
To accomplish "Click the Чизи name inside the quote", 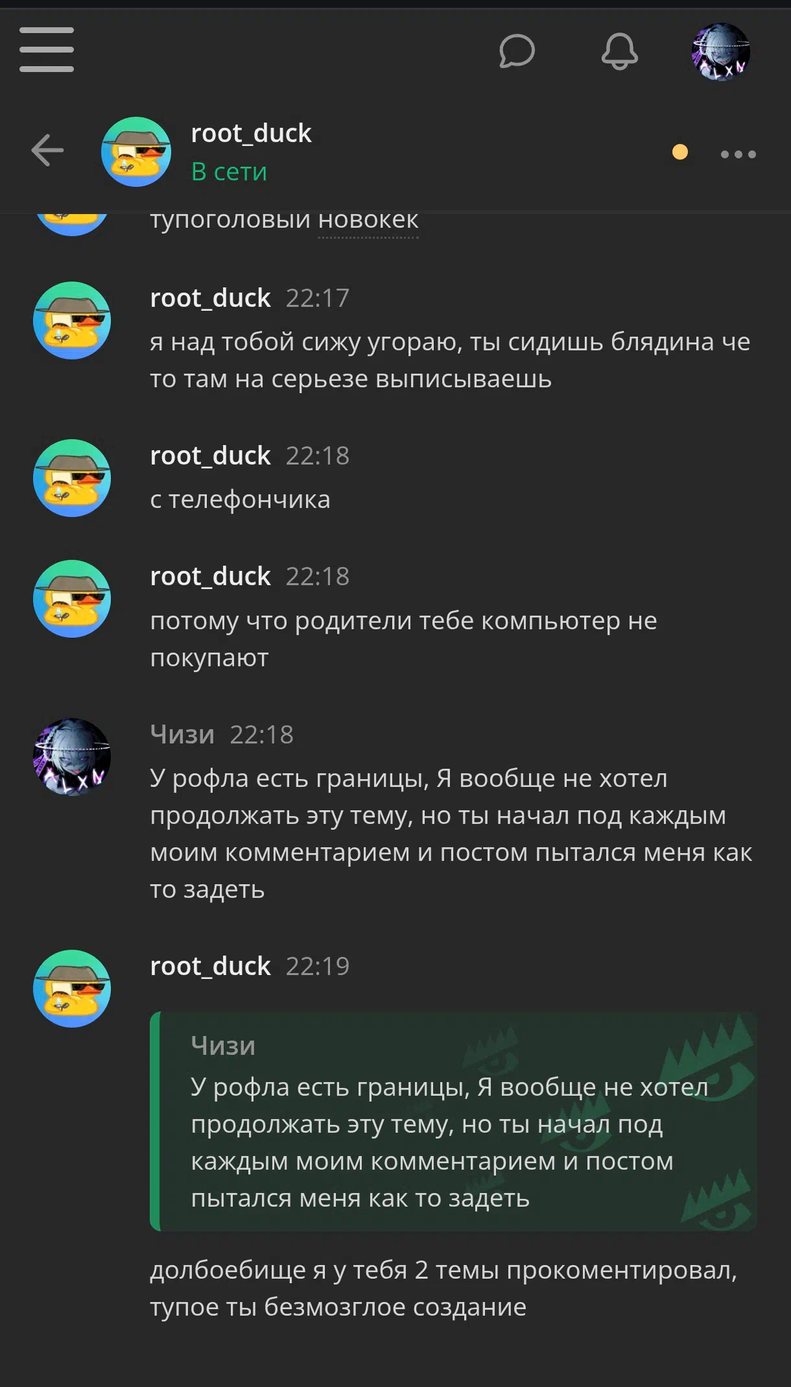I will [223, 1046].
